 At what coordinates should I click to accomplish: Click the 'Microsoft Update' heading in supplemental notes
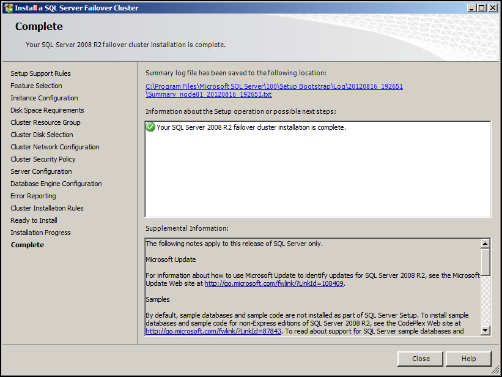pyautogui.click(x=171, y=259)
